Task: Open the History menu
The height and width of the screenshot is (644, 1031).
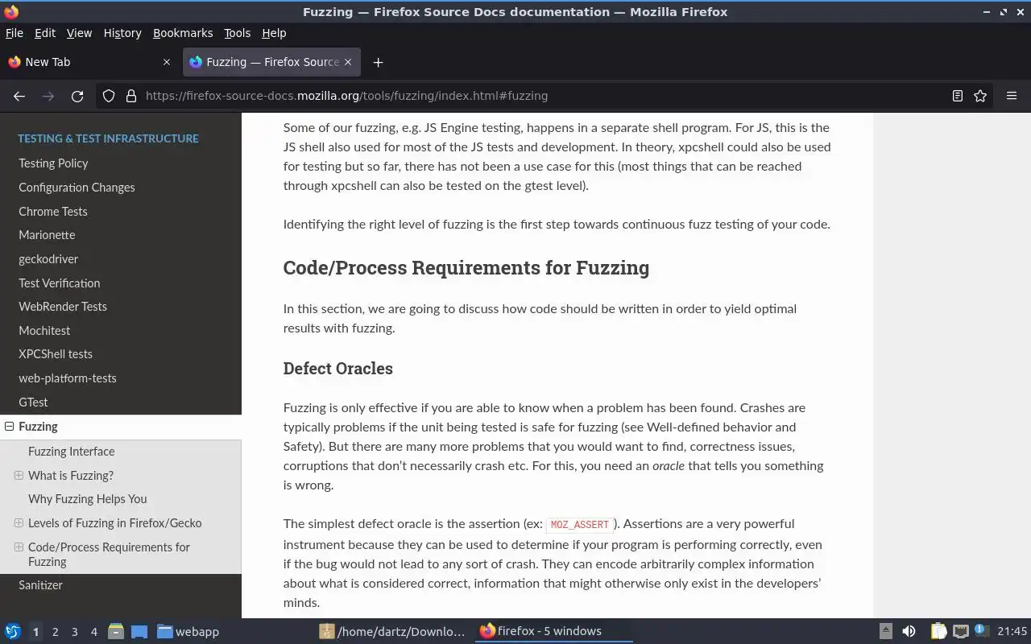Action: 122,33
